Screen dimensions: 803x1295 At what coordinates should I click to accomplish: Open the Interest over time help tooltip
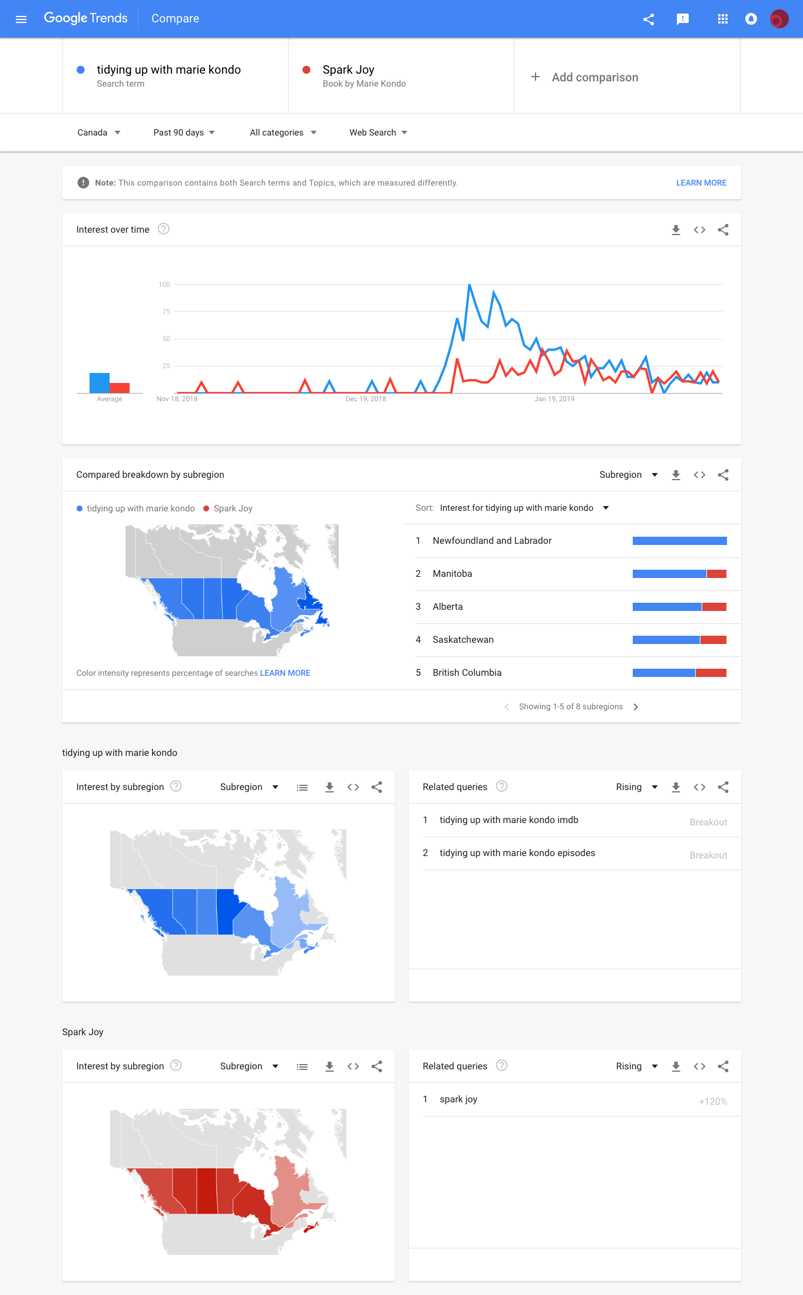(164, 229)
